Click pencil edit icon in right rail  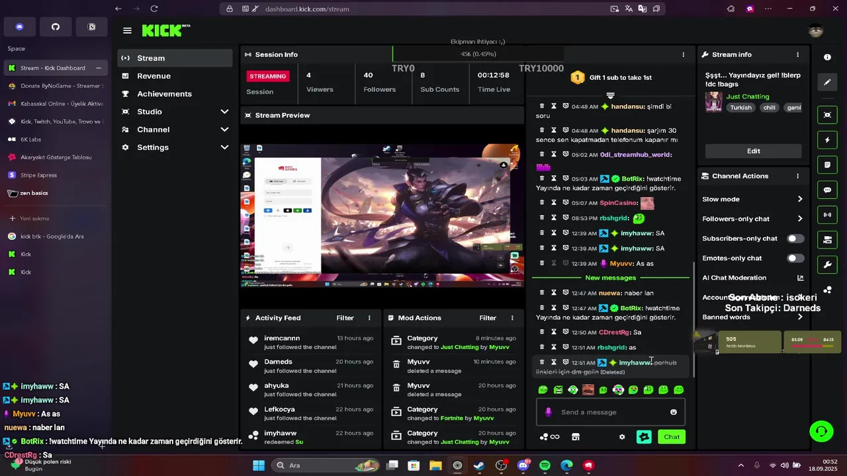click(x=827, y=83)
